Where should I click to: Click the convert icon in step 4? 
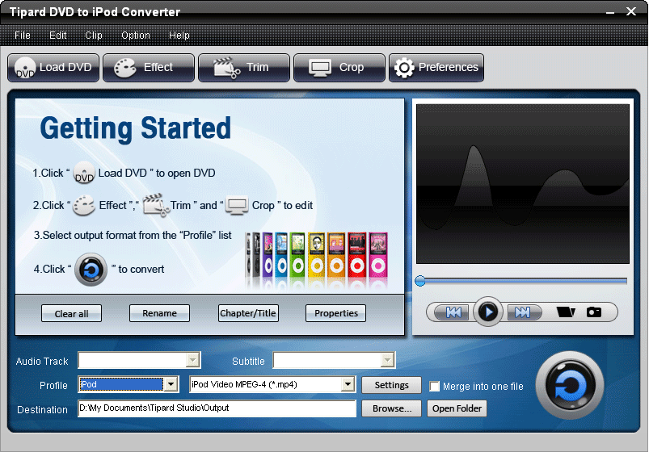click(x=91, y=270)
